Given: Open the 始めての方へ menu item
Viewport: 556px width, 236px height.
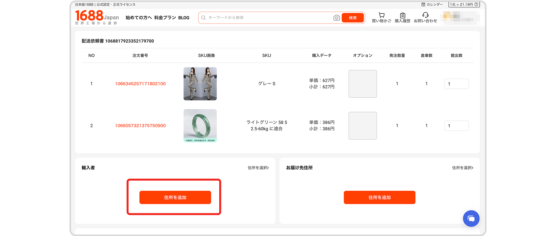Looking at the screenshot, I should click(139, 18).
